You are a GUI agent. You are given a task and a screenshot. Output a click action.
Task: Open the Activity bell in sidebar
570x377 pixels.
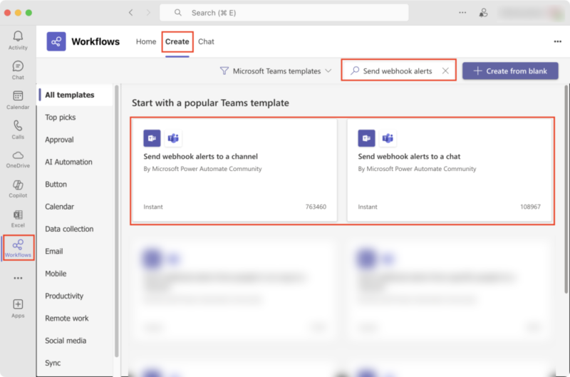18,40
